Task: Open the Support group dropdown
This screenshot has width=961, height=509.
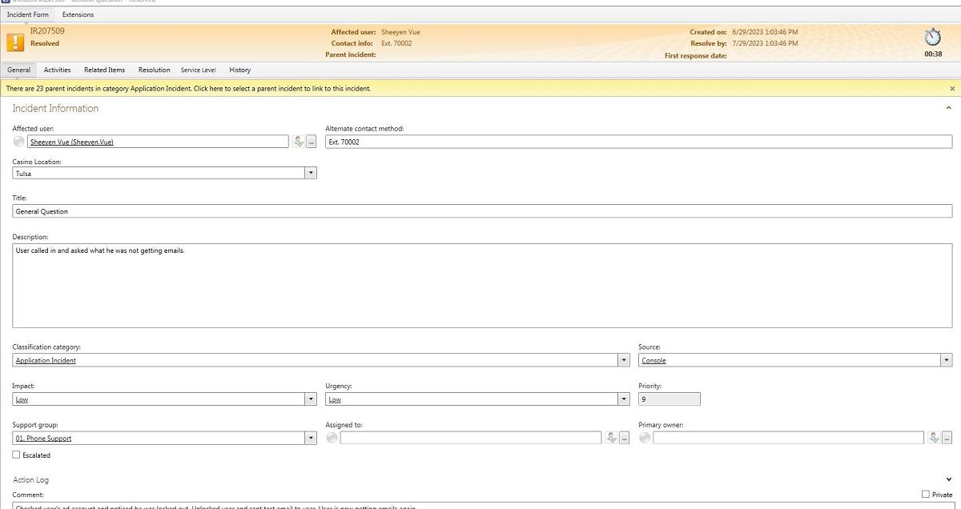Action: [x=311, y=439]
